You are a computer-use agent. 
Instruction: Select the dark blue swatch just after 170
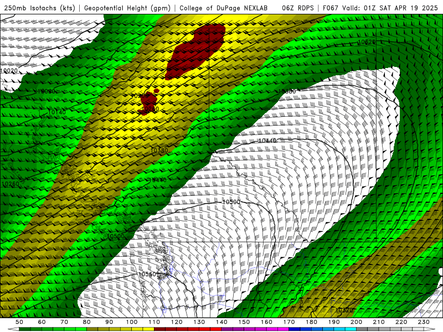pos(295,329)
